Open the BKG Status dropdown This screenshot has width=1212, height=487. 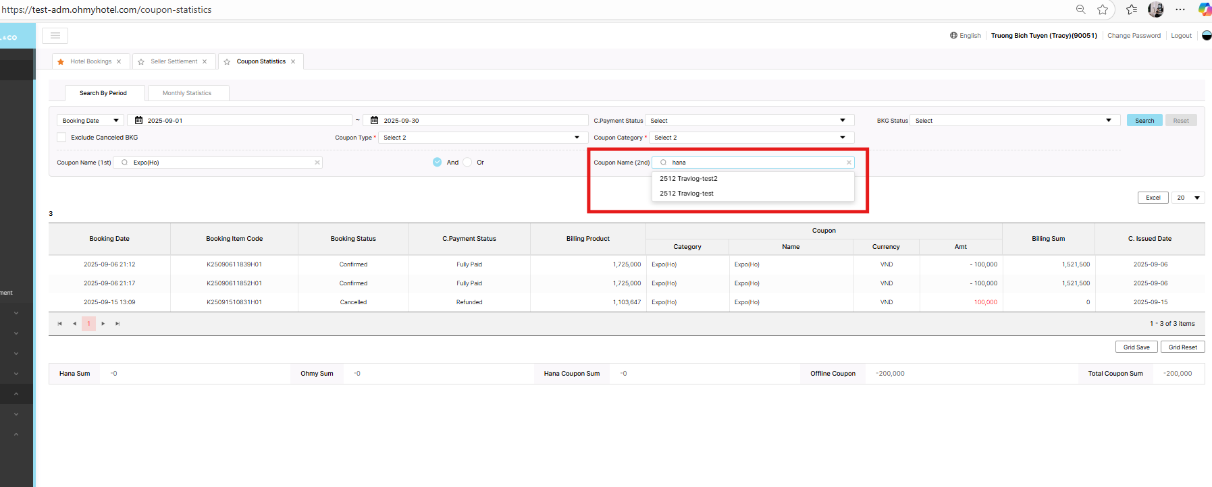pos(1014,121)
